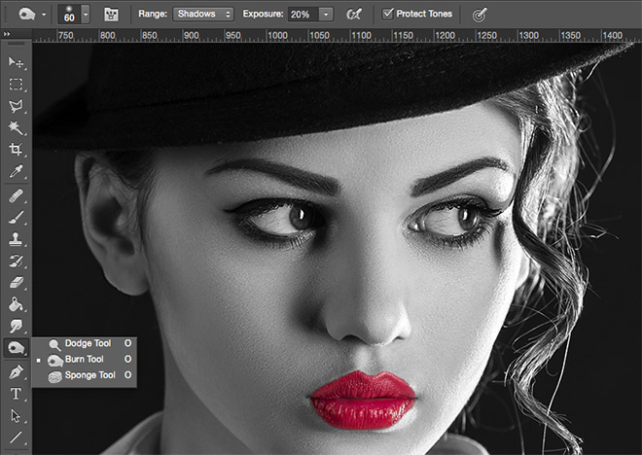Select the Move tool
The height and width of the screenshot is (455, 642).
pyautogui.click(x=16, y=62)
